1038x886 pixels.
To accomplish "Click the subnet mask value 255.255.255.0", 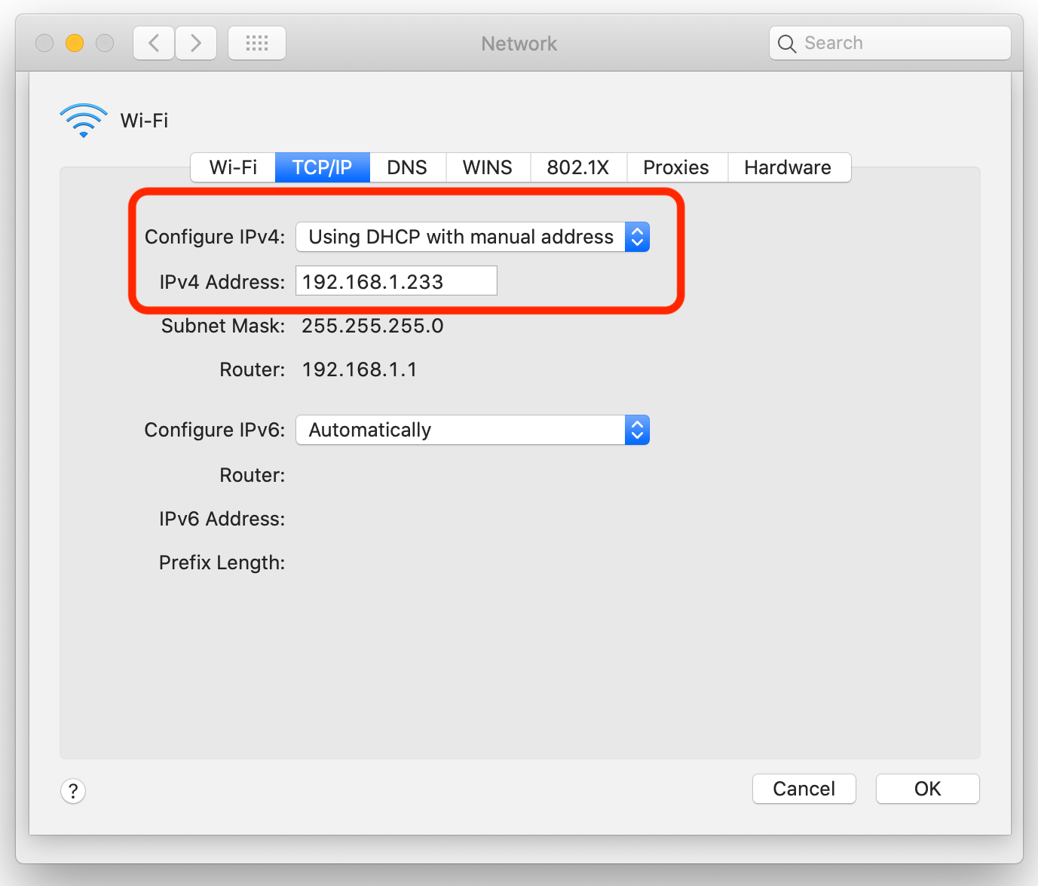I will click(x=372, y=326).
